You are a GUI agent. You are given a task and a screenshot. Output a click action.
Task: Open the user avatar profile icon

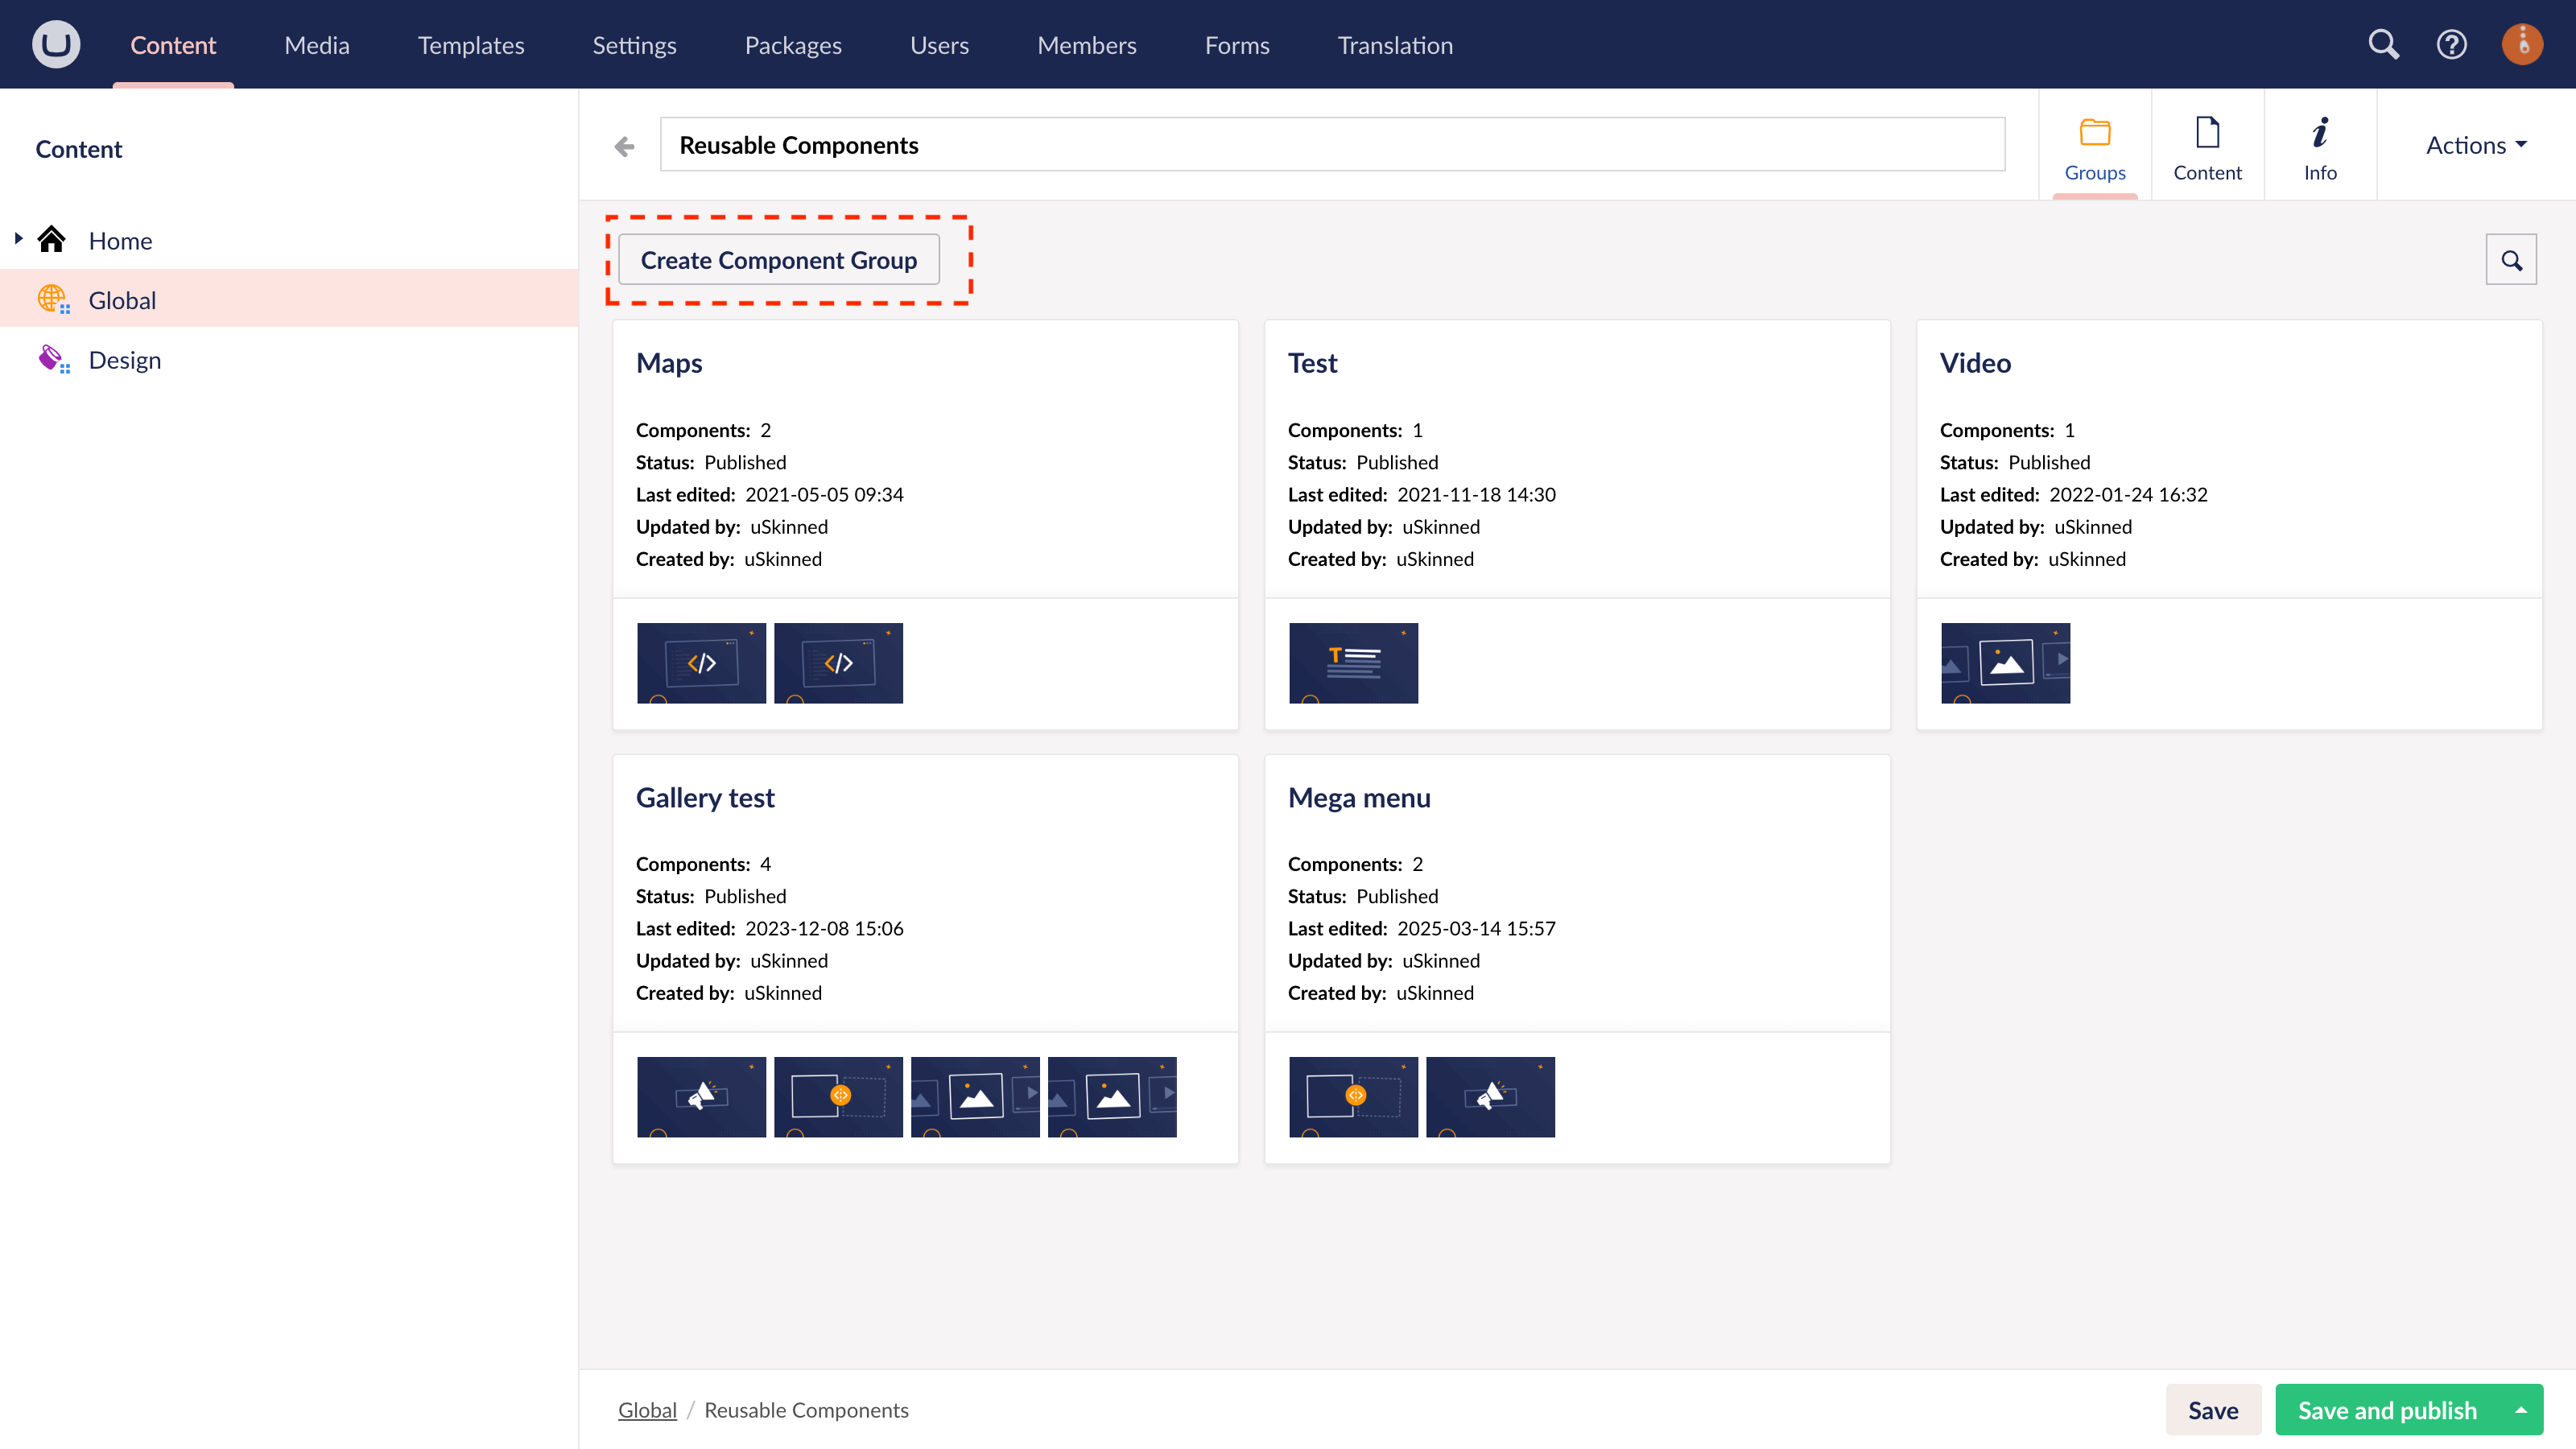[2522, 44]
